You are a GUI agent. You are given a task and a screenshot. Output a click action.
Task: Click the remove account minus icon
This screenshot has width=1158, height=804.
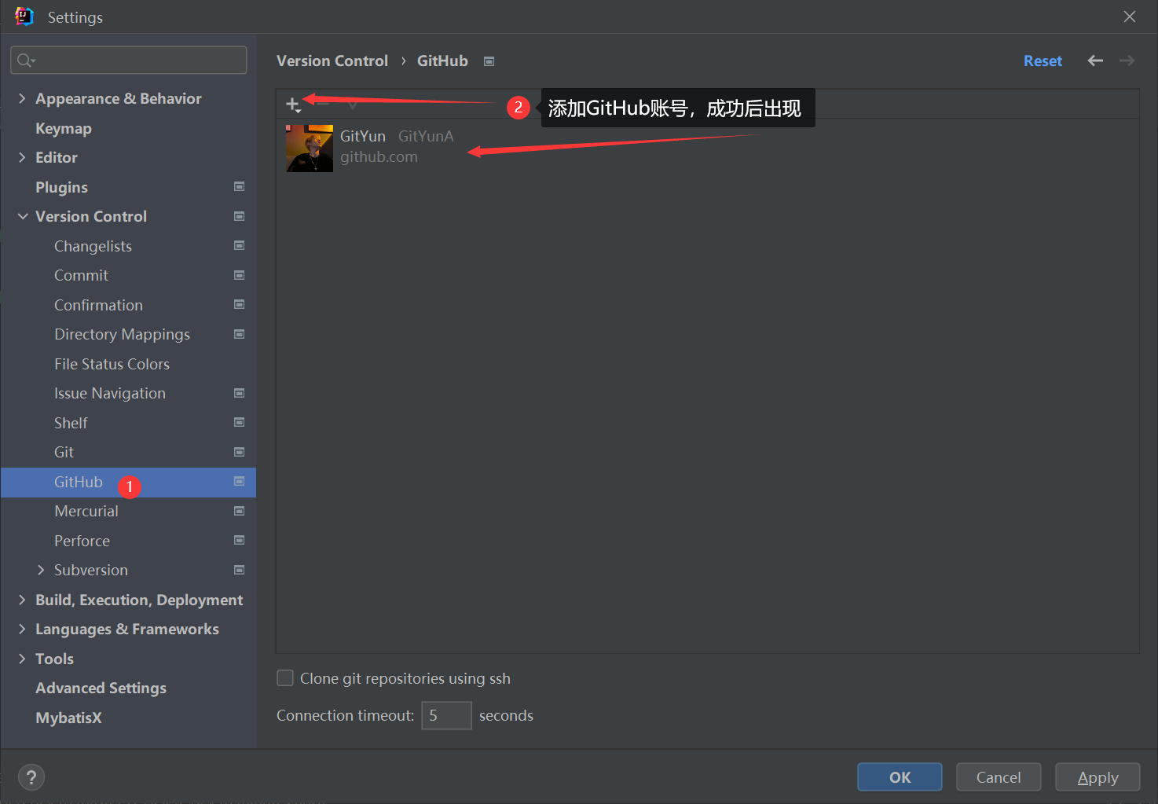323,104
